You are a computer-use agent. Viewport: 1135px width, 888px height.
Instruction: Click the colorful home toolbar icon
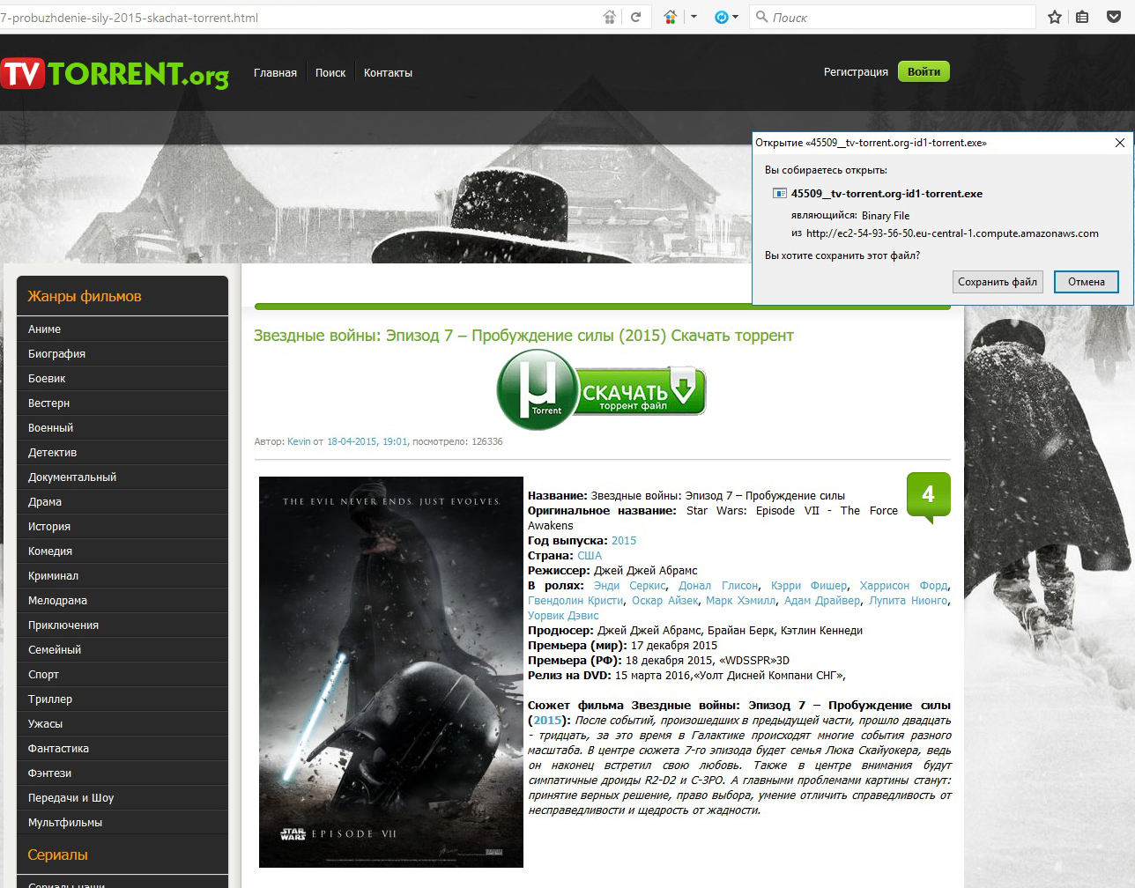click(x=670, y=17)
